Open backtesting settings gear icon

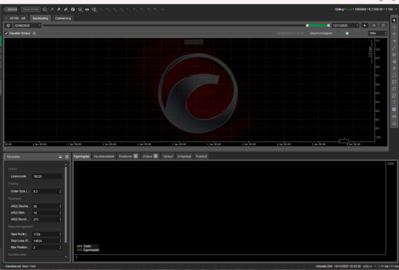8,25
